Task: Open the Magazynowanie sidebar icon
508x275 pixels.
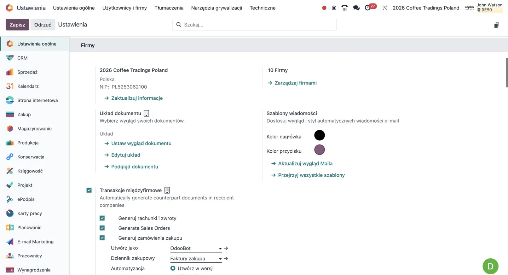Action: point(10,129)
